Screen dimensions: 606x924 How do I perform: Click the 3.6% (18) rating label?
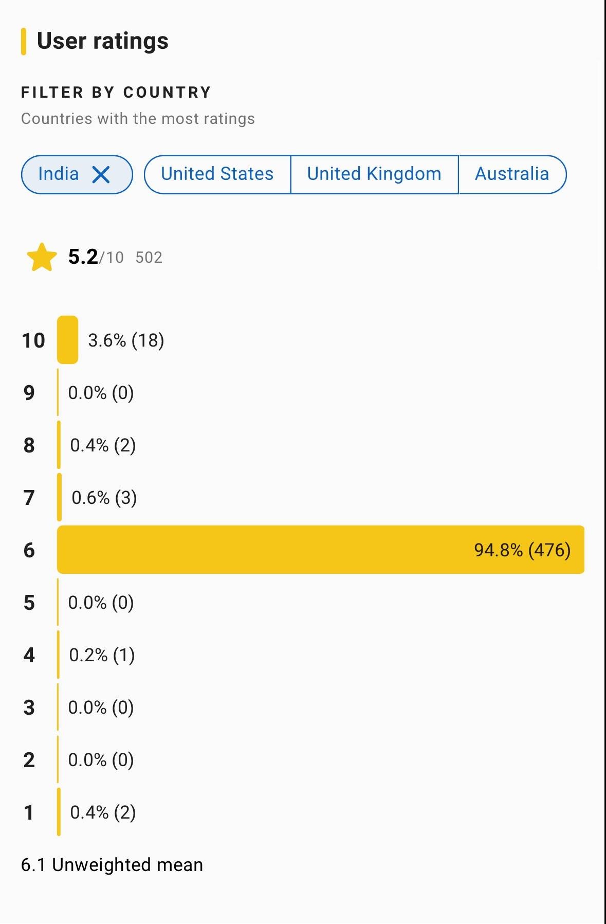coord(126,340)
